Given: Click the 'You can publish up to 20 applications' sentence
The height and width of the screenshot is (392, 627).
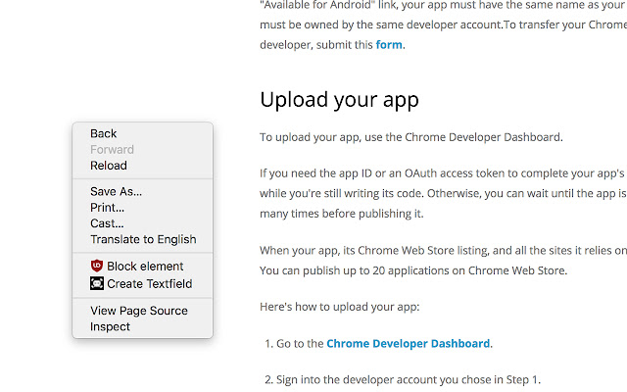Looking at the screenshot, I should pyautogui.click(x=413, y=270).
